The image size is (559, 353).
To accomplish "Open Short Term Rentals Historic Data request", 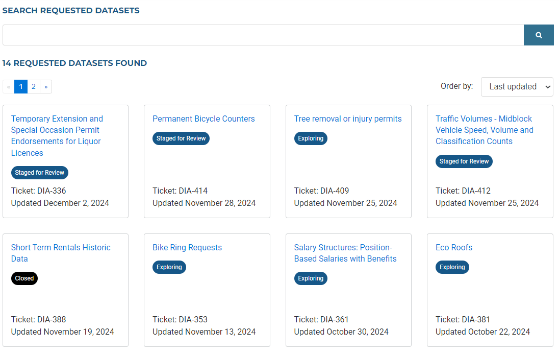I will 61,253.
